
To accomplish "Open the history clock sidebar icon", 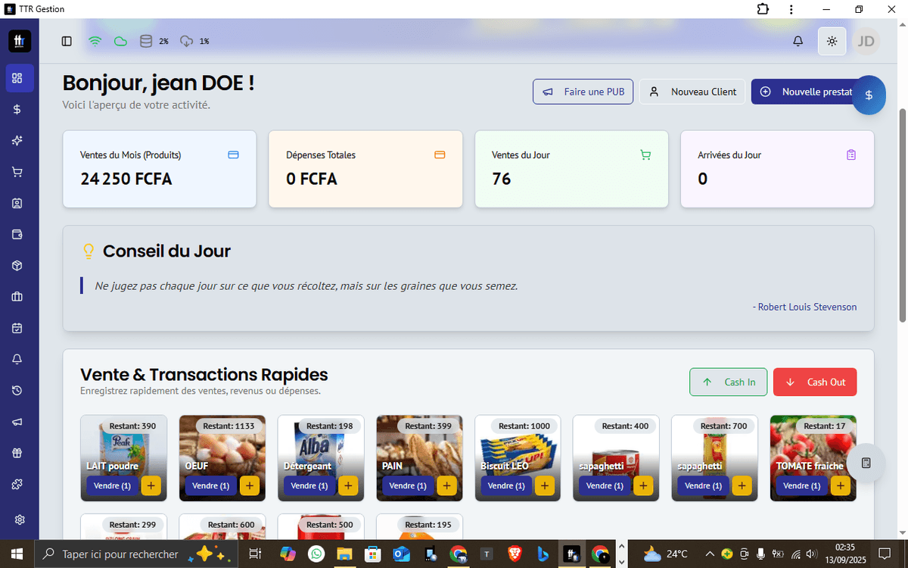I will coord(17,391).
